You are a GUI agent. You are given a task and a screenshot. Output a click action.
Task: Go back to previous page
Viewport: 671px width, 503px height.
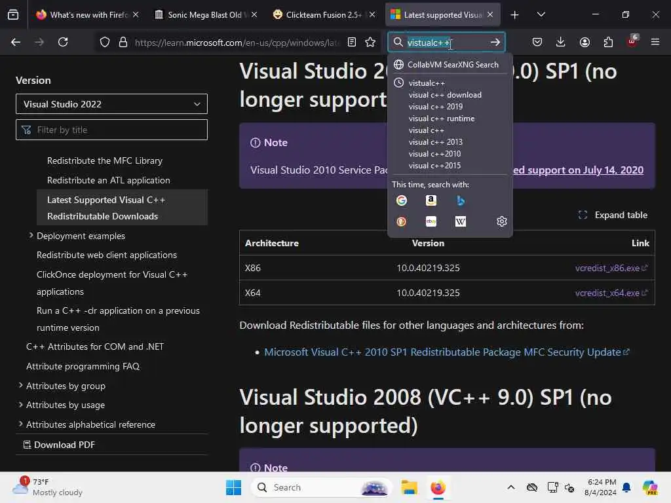point(16,42)
